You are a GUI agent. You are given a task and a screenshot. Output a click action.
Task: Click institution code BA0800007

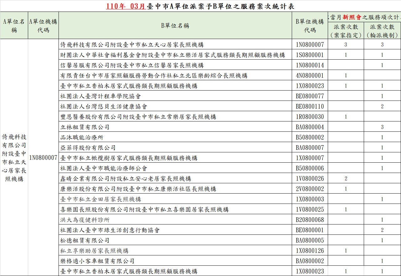pyautogui.click(x=310, y=148)
